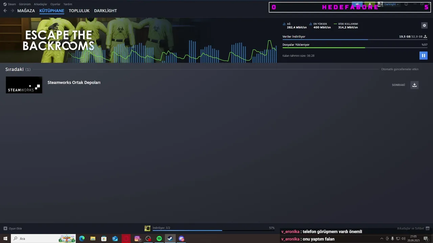Screen dimensions: 433x243
Task: Open the DARKLİGHT profile tab
Action: coord(106,11)
